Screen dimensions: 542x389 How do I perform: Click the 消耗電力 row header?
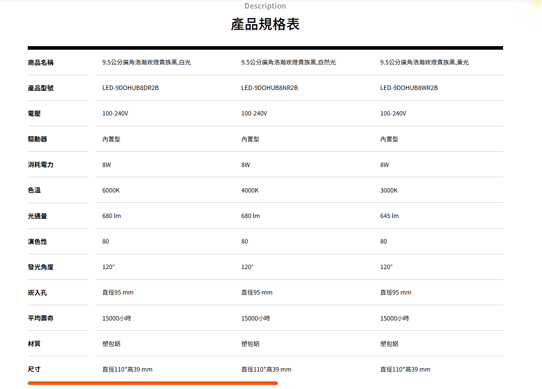(x=40, y=165)
